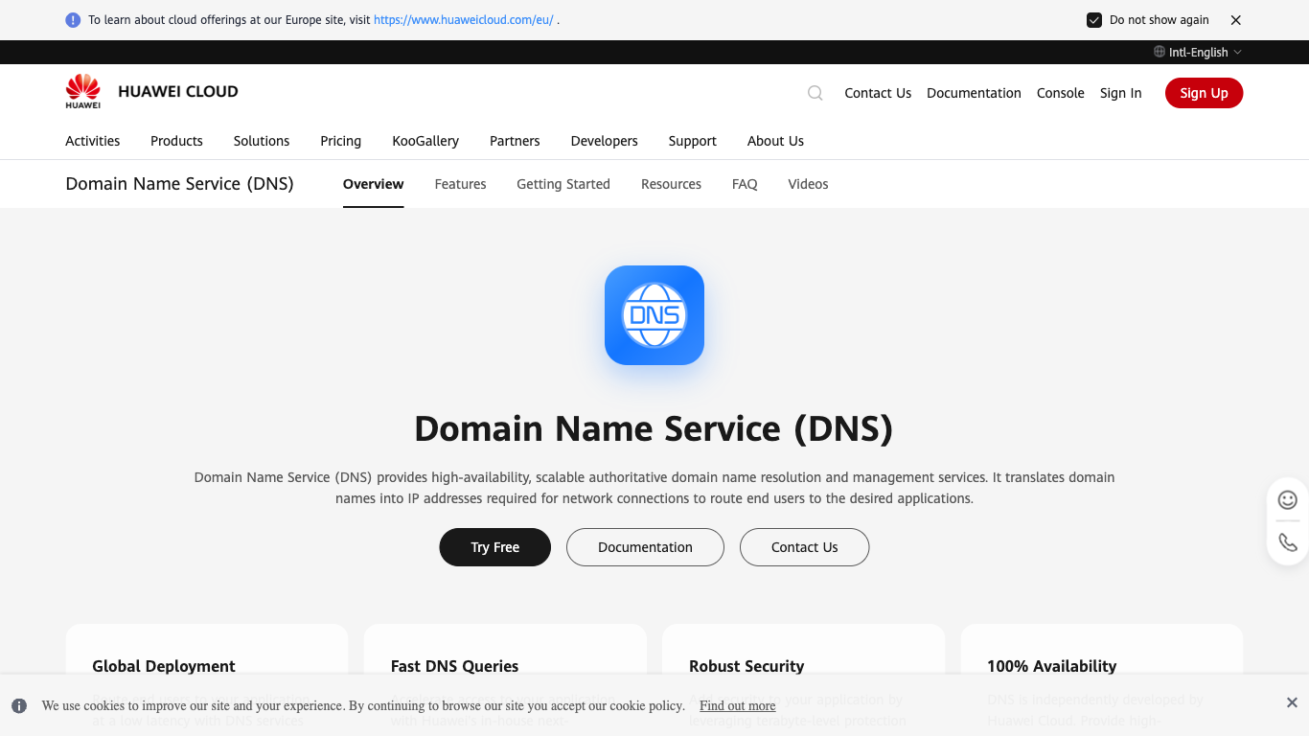Open the huaweicloud.com/eu link

464,20
